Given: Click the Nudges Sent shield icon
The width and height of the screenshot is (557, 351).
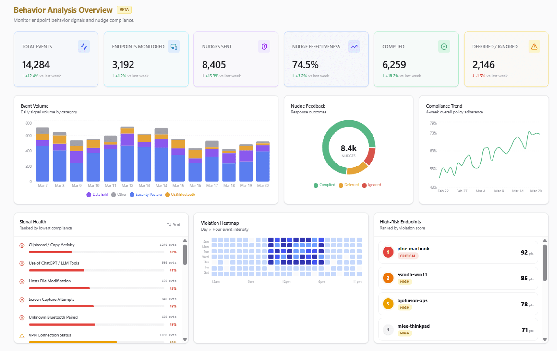Looking at the screenshot, I should coord(264,47).
